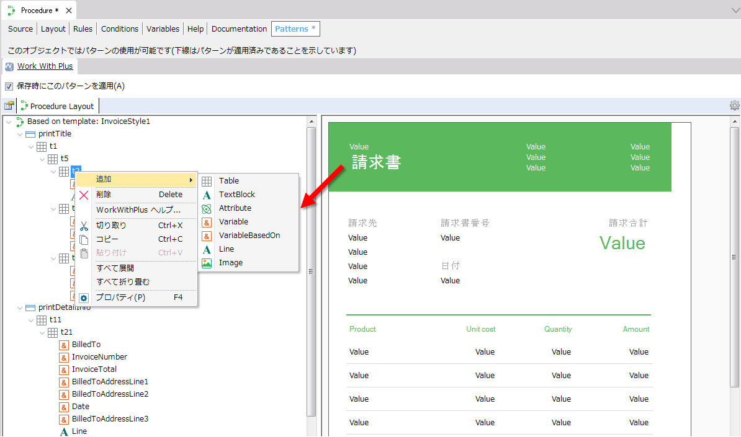This screenshot has height=437, width=741.
Task: Collapse the printDetailInfo node arrow
Action: point(20,307)
